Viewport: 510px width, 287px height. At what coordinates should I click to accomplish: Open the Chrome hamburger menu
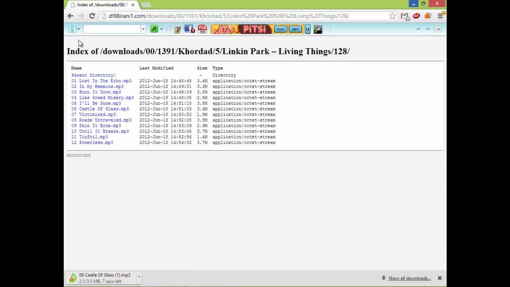440,16
